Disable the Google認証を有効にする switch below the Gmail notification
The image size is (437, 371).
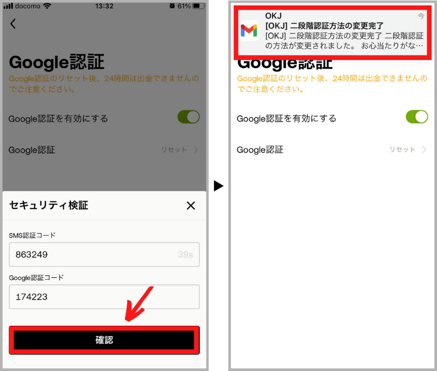417,117
